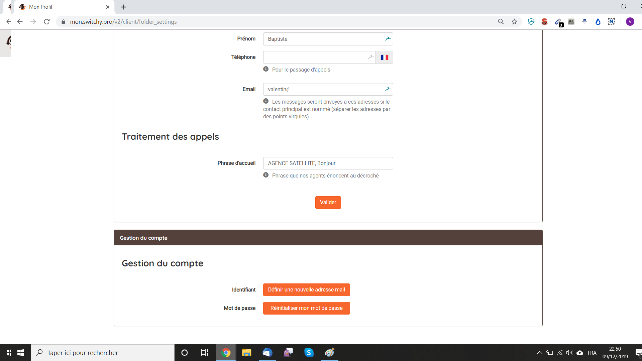The image size is (642, 361).
Task: Select the Mon Profil browser tab
Action: [x=64, y=7]
